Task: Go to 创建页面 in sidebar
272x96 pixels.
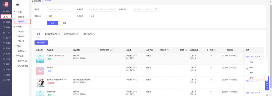Action: (x=21, y=17)
